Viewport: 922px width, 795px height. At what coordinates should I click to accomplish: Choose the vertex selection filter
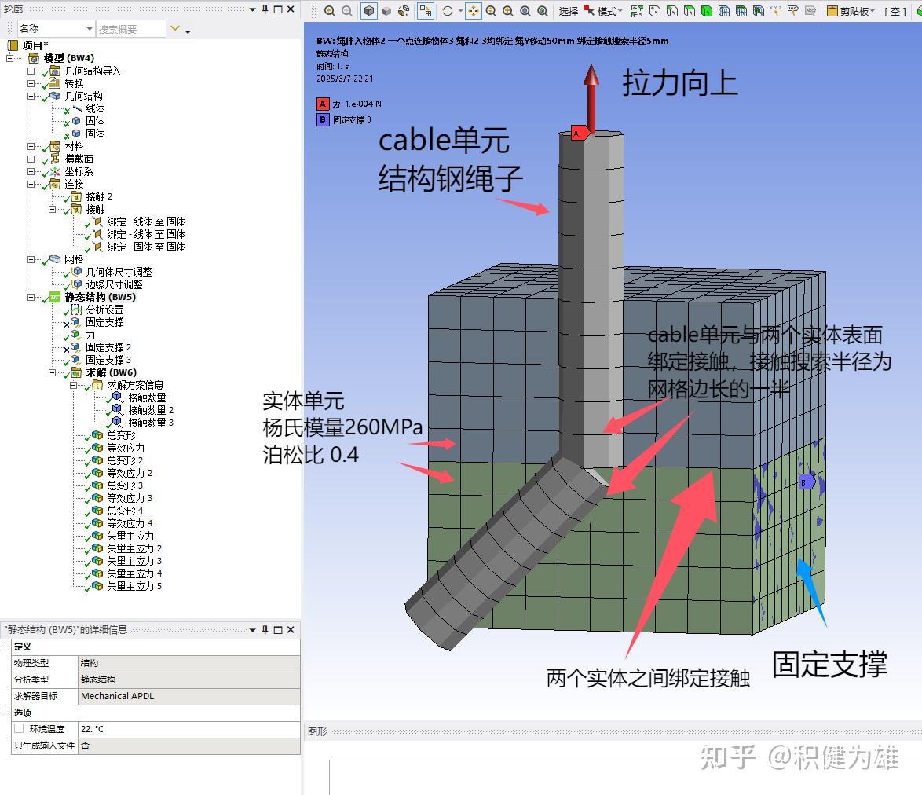(654, 10)
